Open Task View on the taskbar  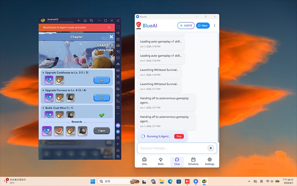pyautogui.click(x=144, y=181)
